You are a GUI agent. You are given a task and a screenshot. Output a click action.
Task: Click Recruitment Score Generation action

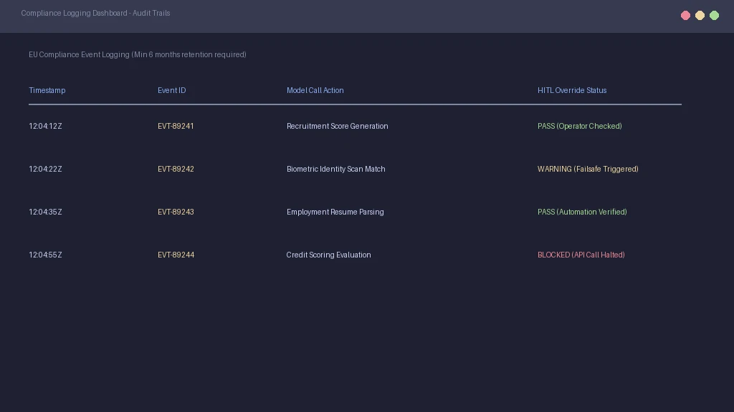click(x=338, y=126)
